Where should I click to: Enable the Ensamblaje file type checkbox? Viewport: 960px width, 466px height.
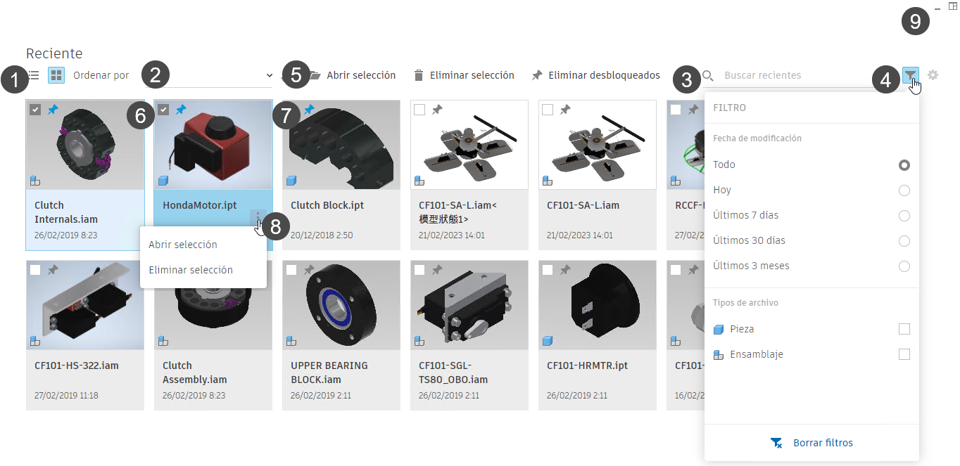904,354
